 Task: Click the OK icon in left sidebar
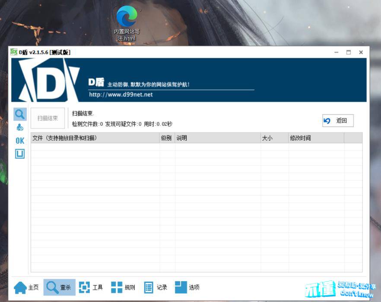[x=20, y=141]
